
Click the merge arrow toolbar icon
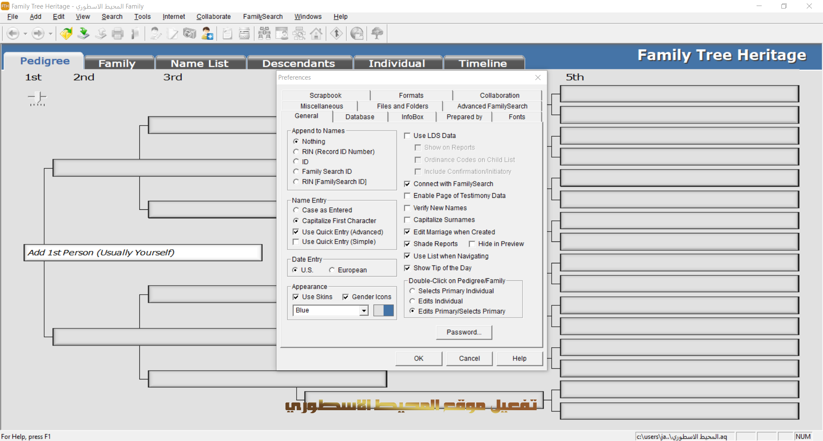point(336,33)
